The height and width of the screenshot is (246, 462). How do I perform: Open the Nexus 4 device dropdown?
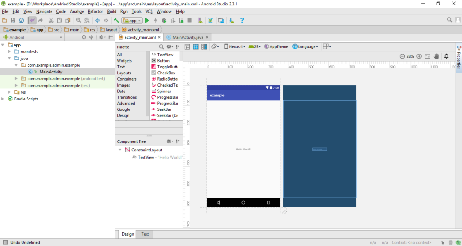tap(235, 46)
